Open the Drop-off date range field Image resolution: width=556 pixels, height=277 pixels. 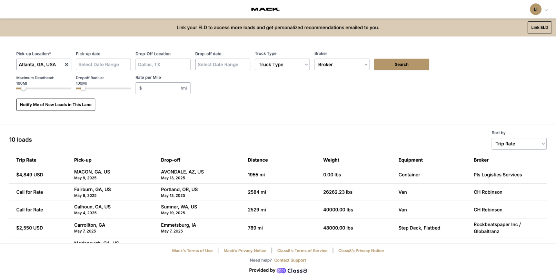click(222, 64)
